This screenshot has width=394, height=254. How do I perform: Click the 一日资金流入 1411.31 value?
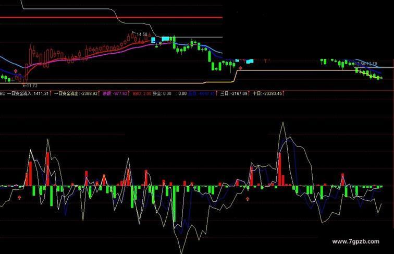(28, 93)
